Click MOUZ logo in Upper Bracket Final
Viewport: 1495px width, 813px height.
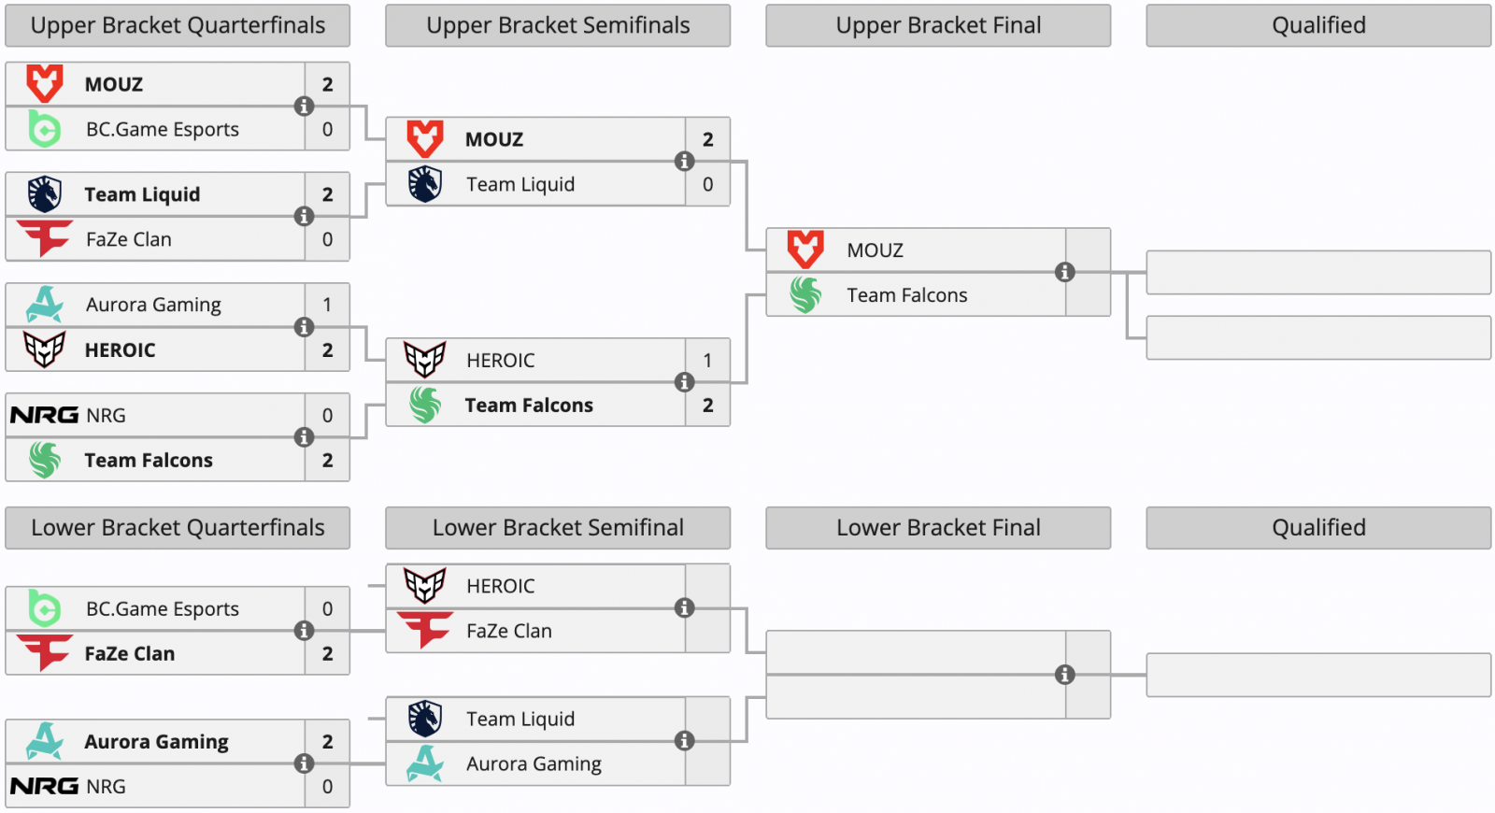(805, 250)
